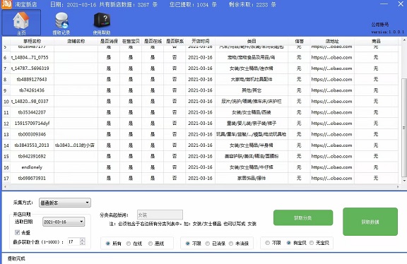Select the cell tb4889127643
Image resolution: width=407 pixels, height=264 pixels.
click(32, 79)
